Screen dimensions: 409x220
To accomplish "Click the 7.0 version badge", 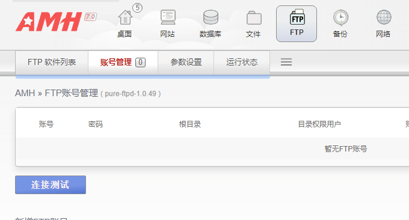I will point(90,17).
